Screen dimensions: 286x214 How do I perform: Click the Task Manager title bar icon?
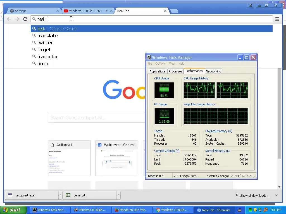(x=149, y=57)
